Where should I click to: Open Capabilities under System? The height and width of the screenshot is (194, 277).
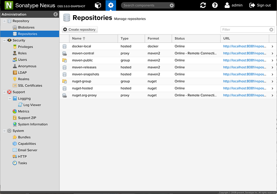pyautogui.click(x=27, y=144)
